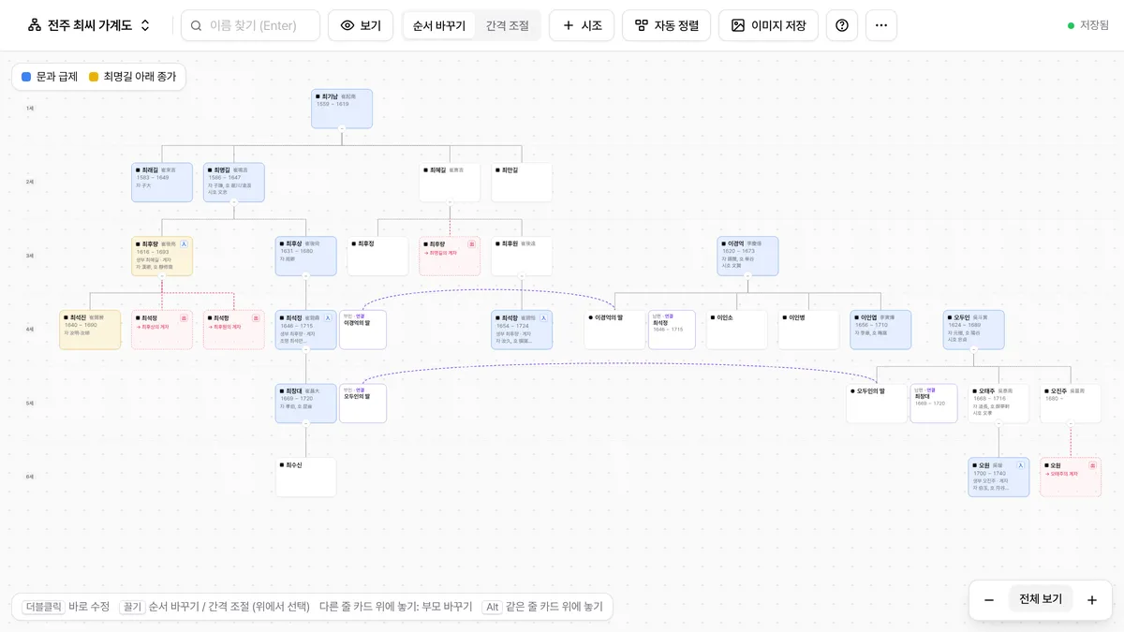Viewport: 1124px width, 632px height.
Task: Zoom in with the plus button
Action: click(1091, 599)
